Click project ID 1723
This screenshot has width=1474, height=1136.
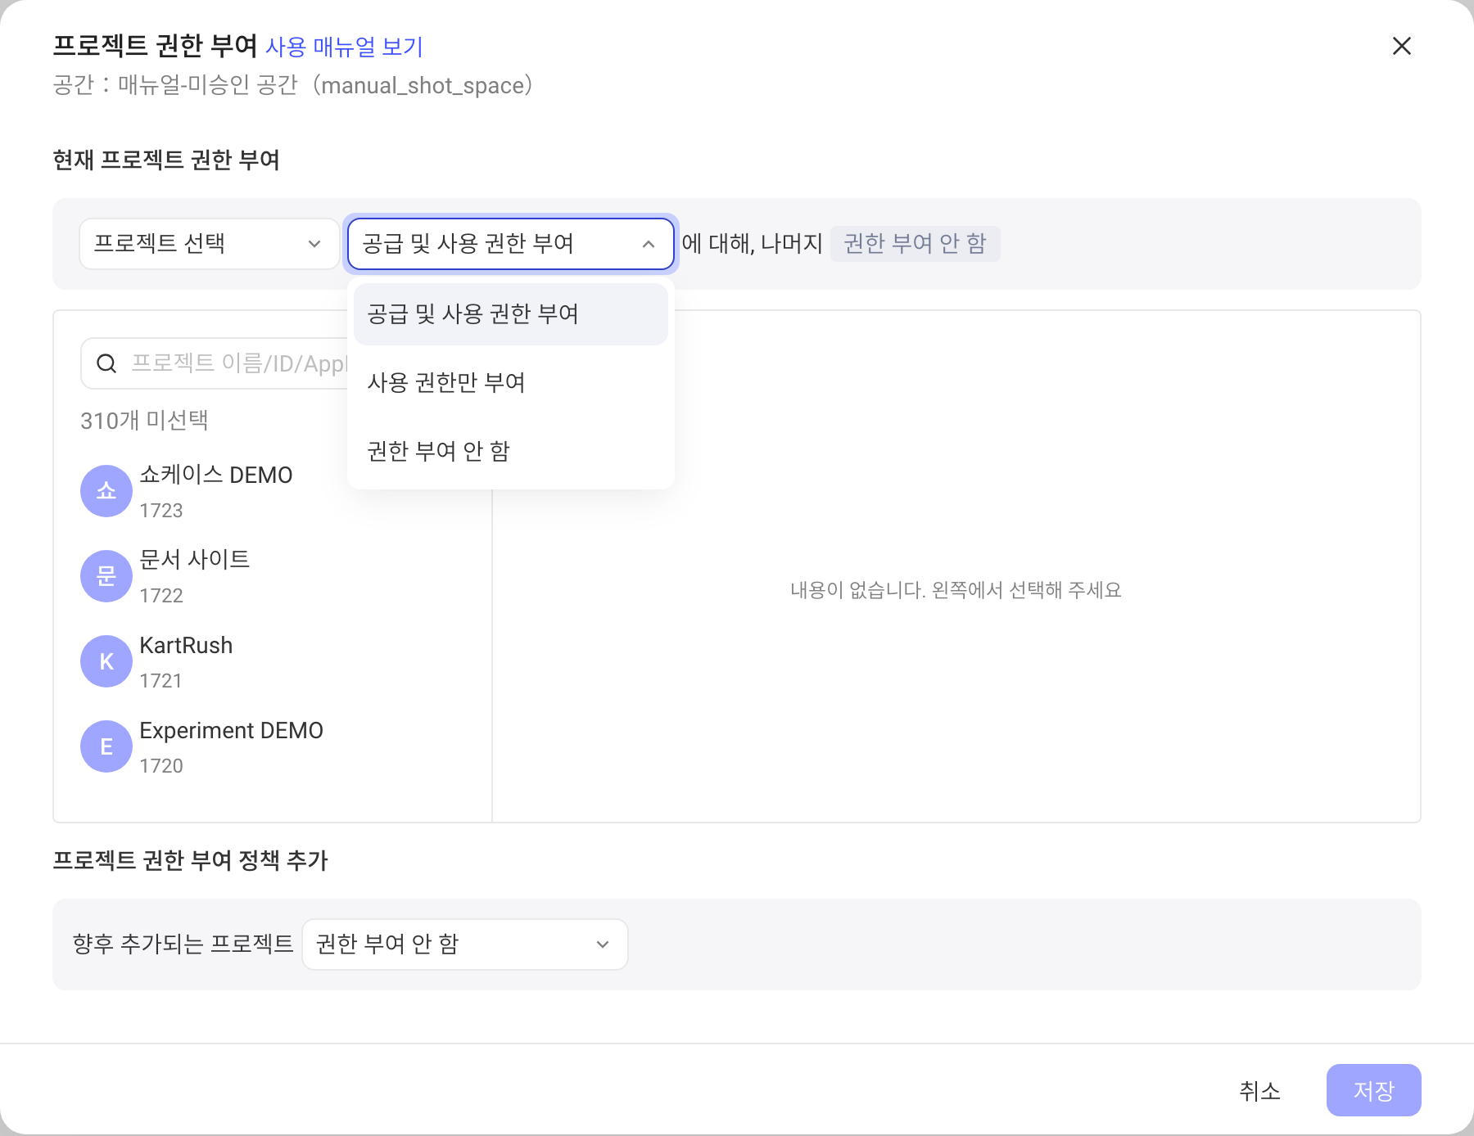pyautogui.click(x=161, y=511)
